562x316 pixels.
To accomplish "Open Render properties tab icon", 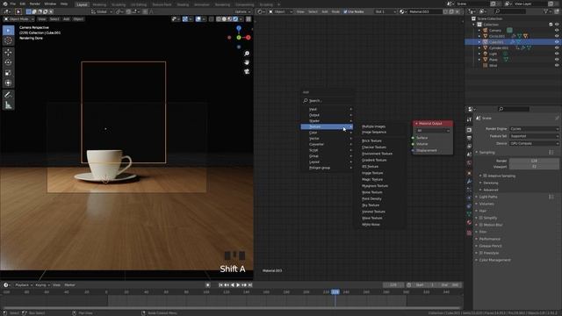I will pos(469,130).
